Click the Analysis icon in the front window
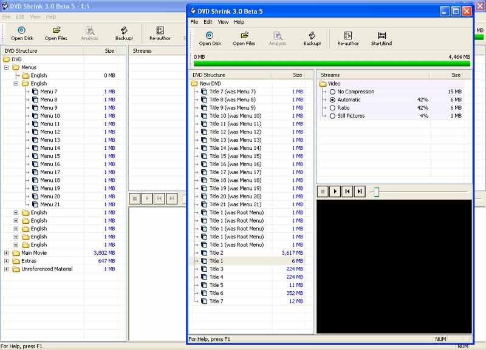The width and height of the screenshot is (486, 350). click(278, 39)
